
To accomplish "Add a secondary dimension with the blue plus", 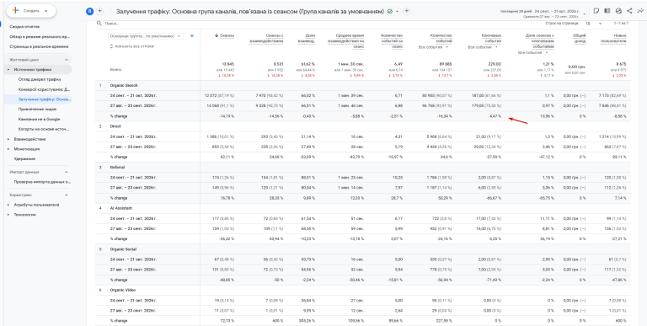I will [192, 36].
